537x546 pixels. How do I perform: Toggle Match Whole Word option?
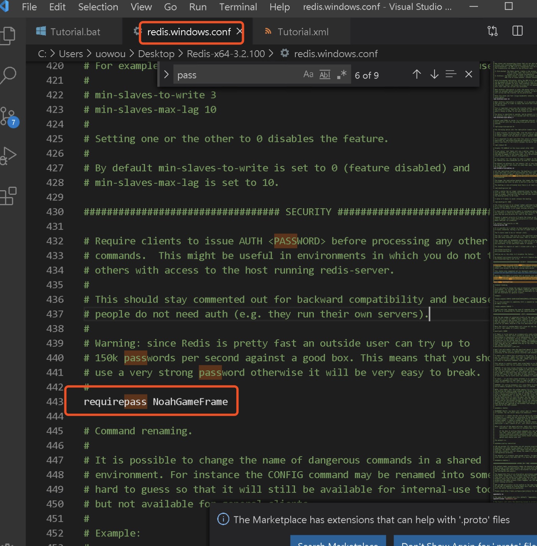point(325,75)
